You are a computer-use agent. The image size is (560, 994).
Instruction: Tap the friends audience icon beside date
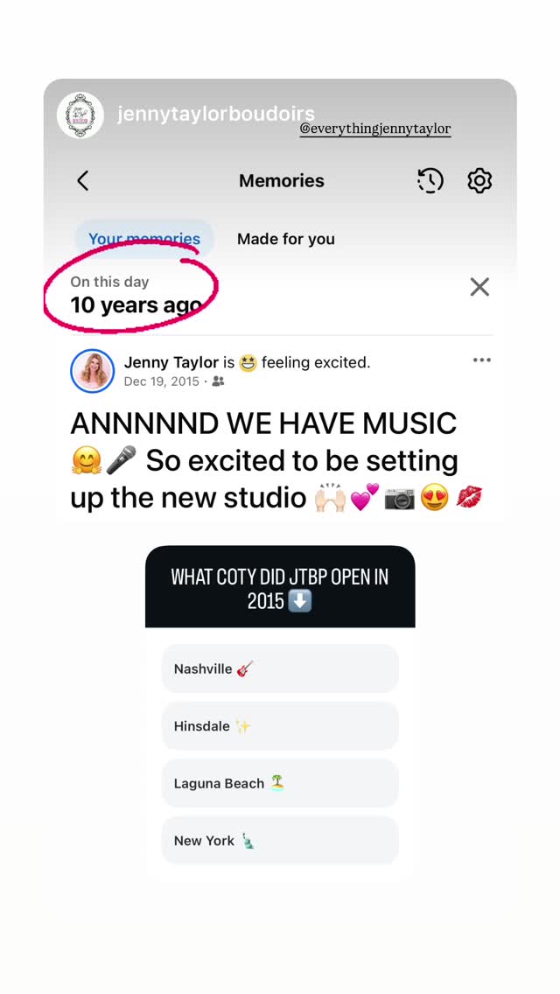218,381
